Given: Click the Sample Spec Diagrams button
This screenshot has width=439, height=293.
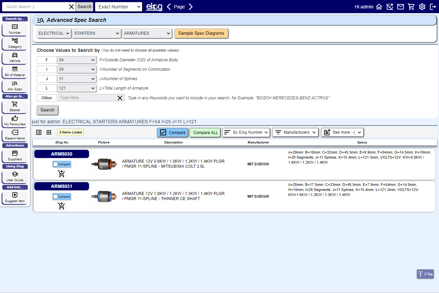Looking at the screenshot, I should (x=201, y=33).
